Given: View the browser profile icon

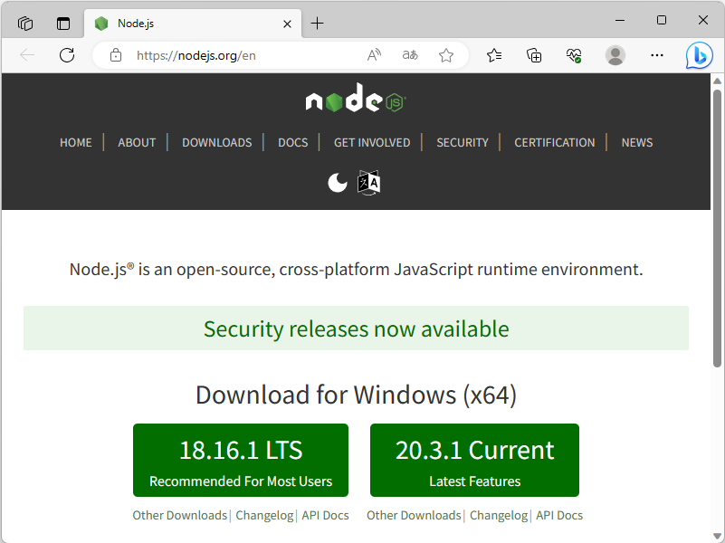Looking at the screenshot, I should click(x=615, y=55).
